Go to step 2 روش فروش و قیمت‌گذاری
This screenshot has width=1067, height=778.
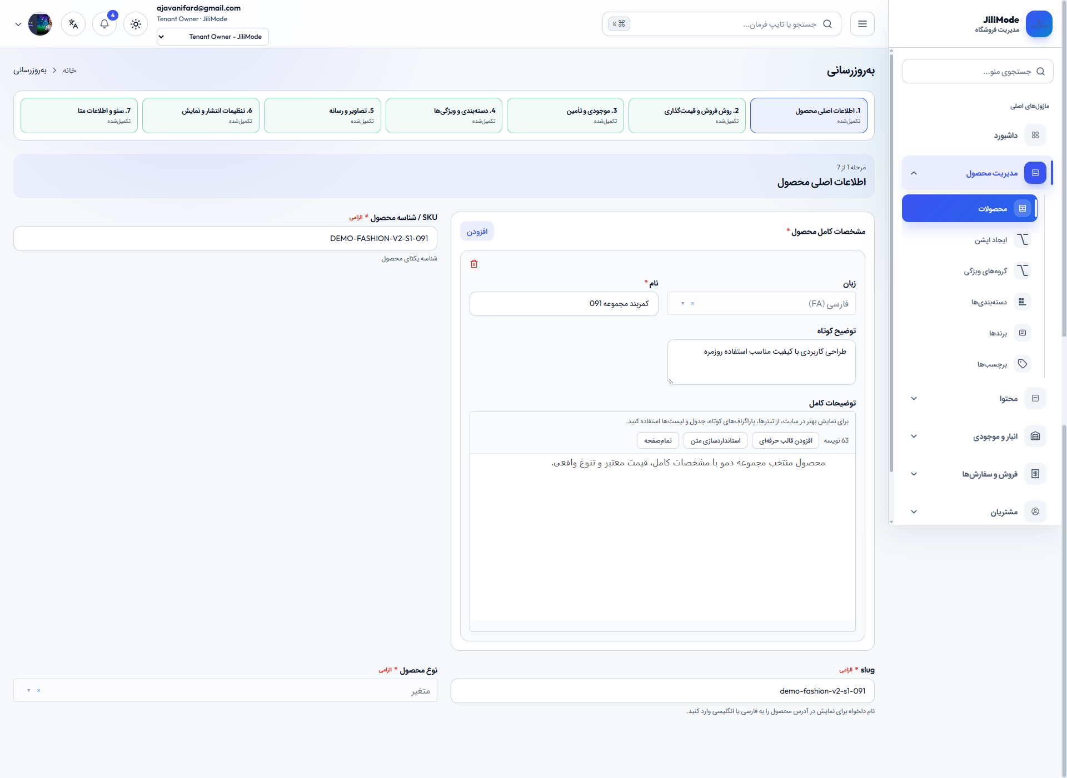coord(687,116)
